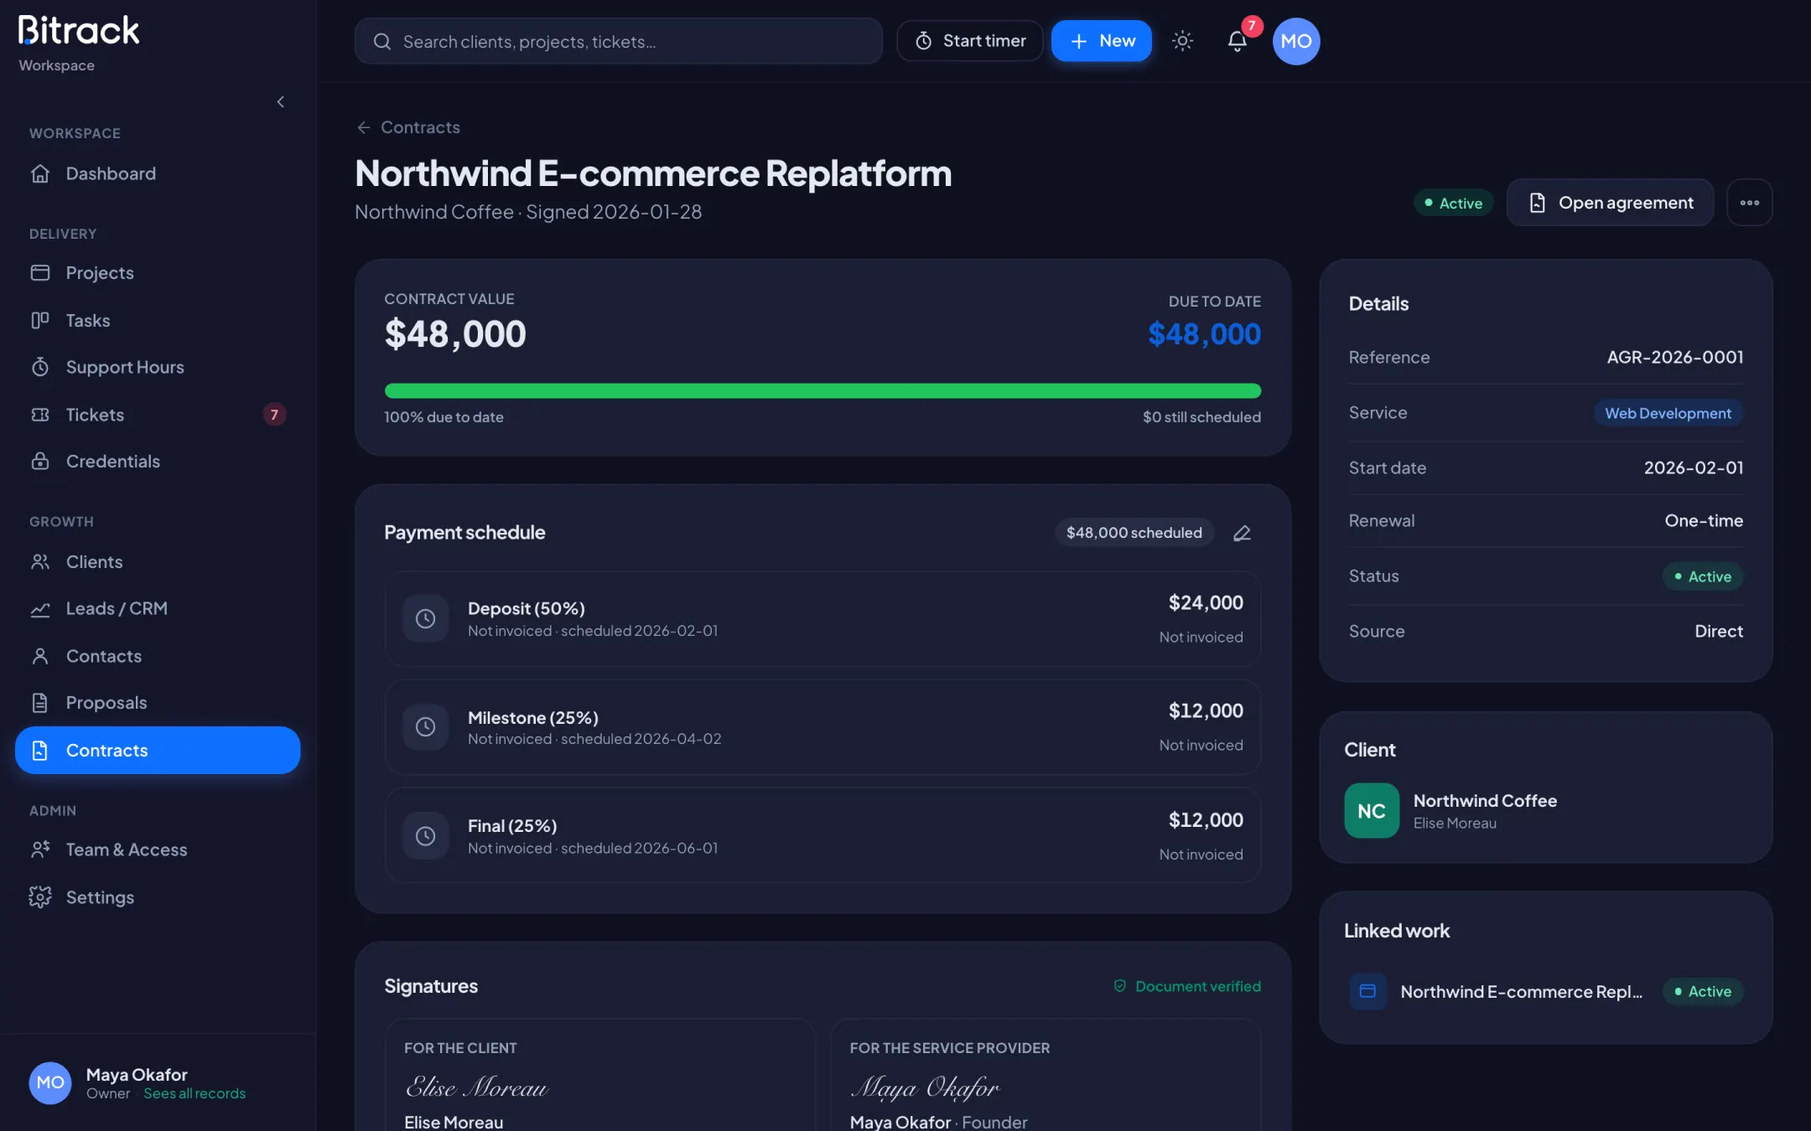Click the Milestone (25%) clock icon
1811x1131 pixels.
tap(426, 727)
